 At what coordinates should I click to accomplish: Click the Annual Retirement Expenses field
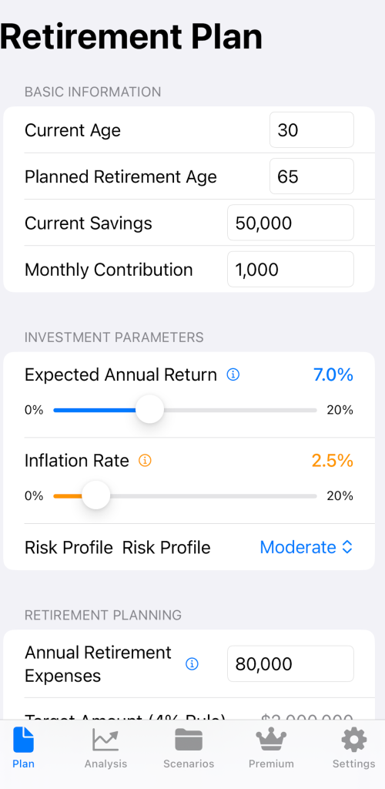coord(290,663)
